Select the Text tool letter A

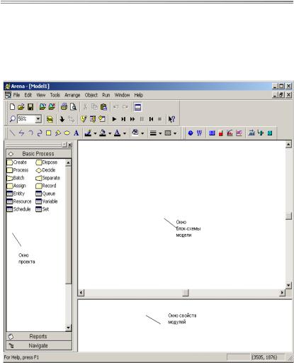(x=76, y=133)
